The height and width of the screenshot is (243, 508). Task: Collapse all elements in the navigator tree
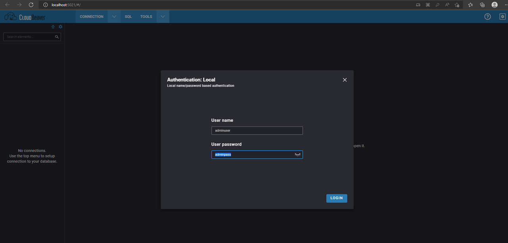point(53,27)
